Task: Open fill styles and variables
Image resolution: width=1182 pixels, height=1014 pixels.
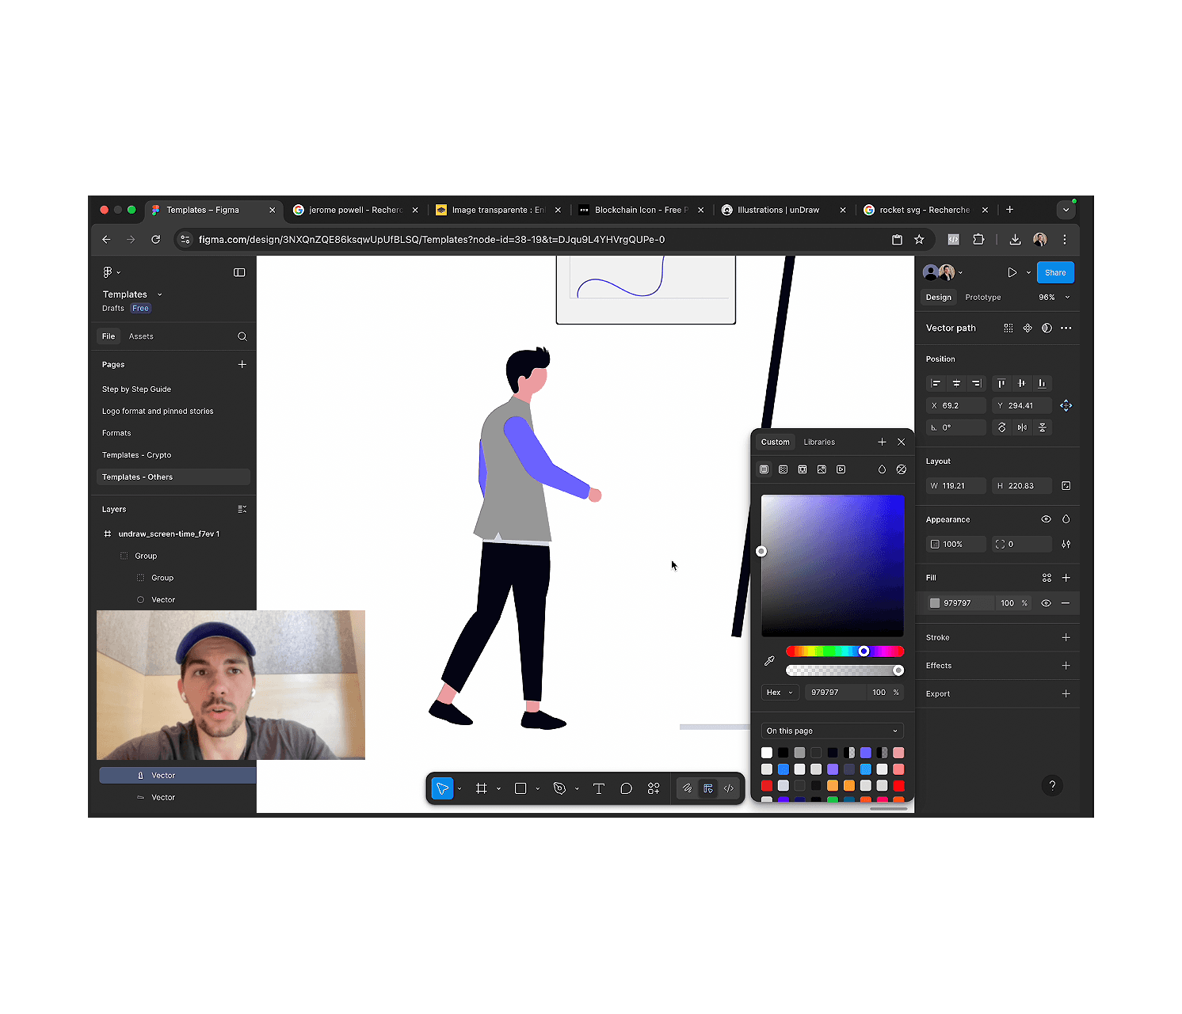Action: 1047,578
